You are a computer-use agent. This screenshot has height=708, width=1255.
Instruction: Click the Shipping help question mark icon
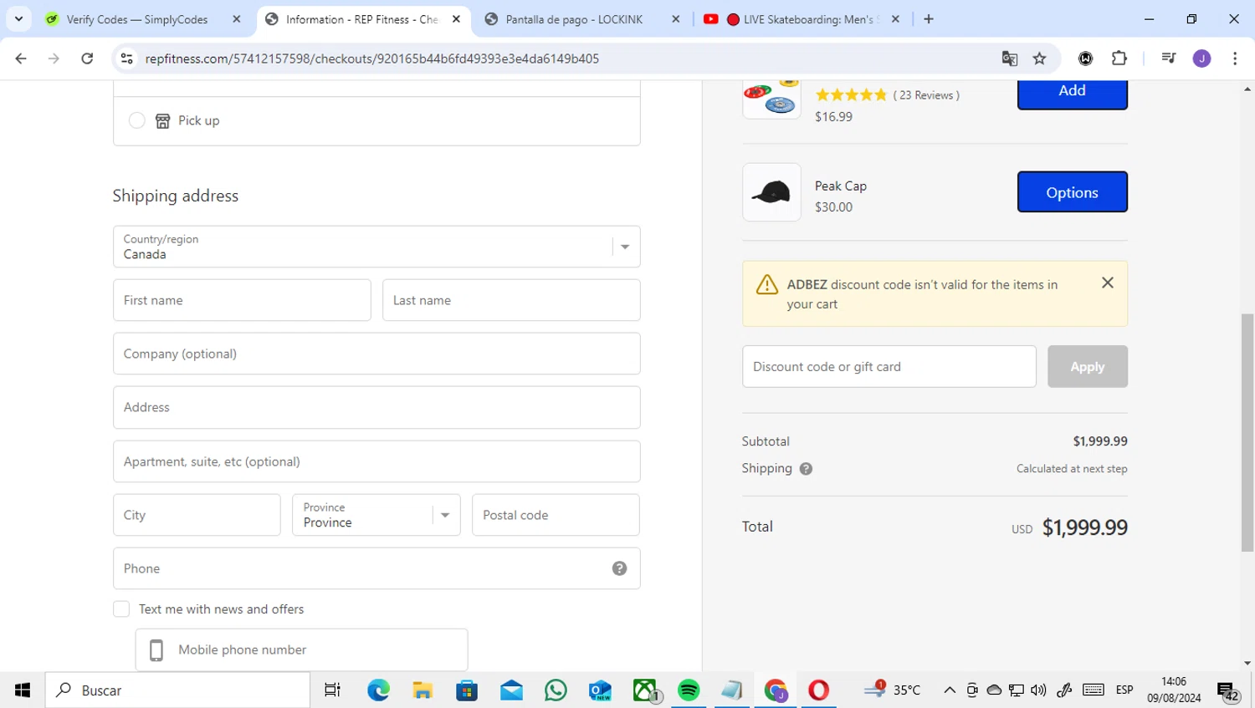tap(806, 469)
